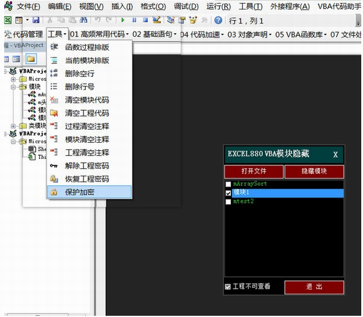Click the Cut scissors icon

tap(49, 20)
